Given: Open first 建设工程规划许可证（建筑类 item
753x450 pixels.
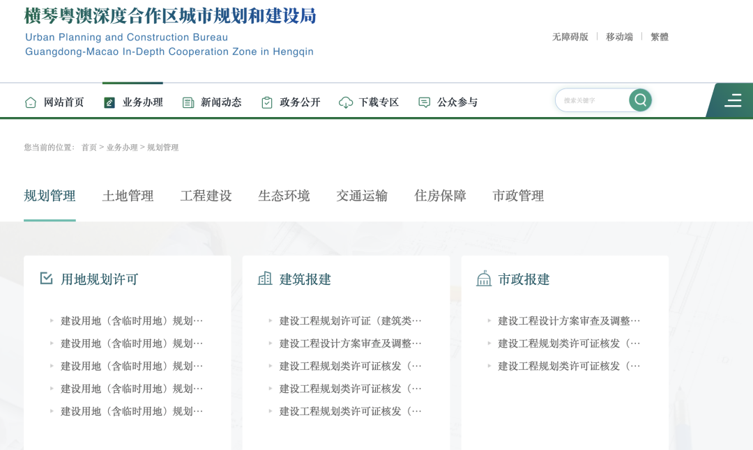Looking at the screenshot, I should [x=350, y=321].
